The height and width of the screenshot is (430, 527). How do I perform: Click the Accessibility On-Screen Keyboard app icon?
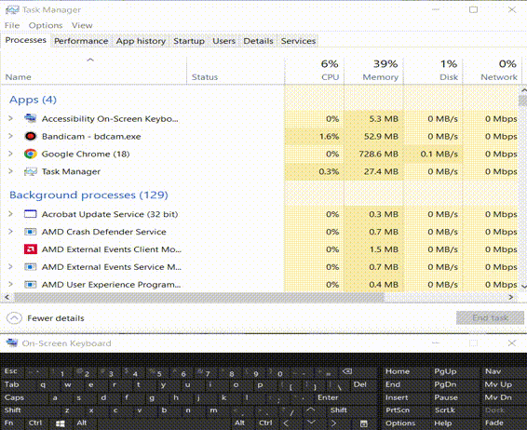[30, 118]
